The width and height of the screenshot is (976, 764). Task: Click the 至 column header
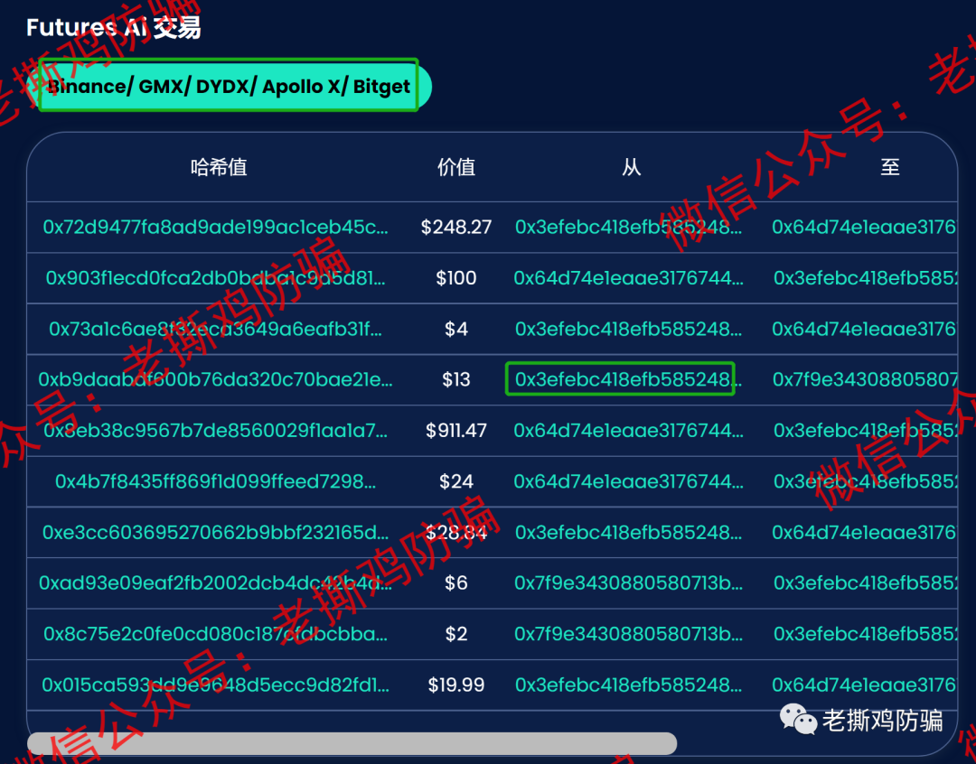point(889,167)
